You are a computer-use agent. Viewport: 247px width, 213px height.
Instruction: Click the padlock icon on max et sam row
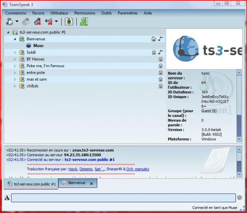pyautogui.click(x=161, y=79)
